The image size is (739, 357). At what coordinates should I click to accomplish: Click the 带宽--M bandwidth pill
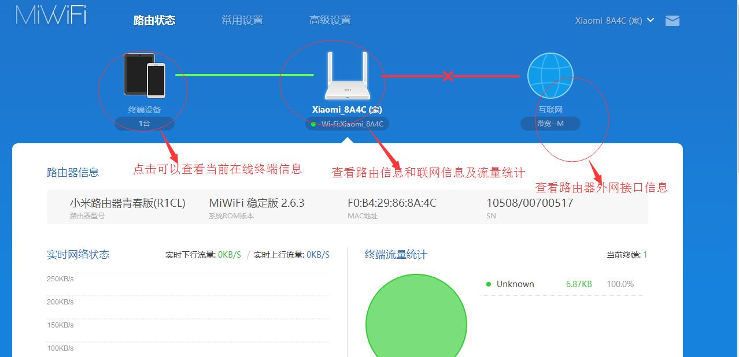click(550, 124)
